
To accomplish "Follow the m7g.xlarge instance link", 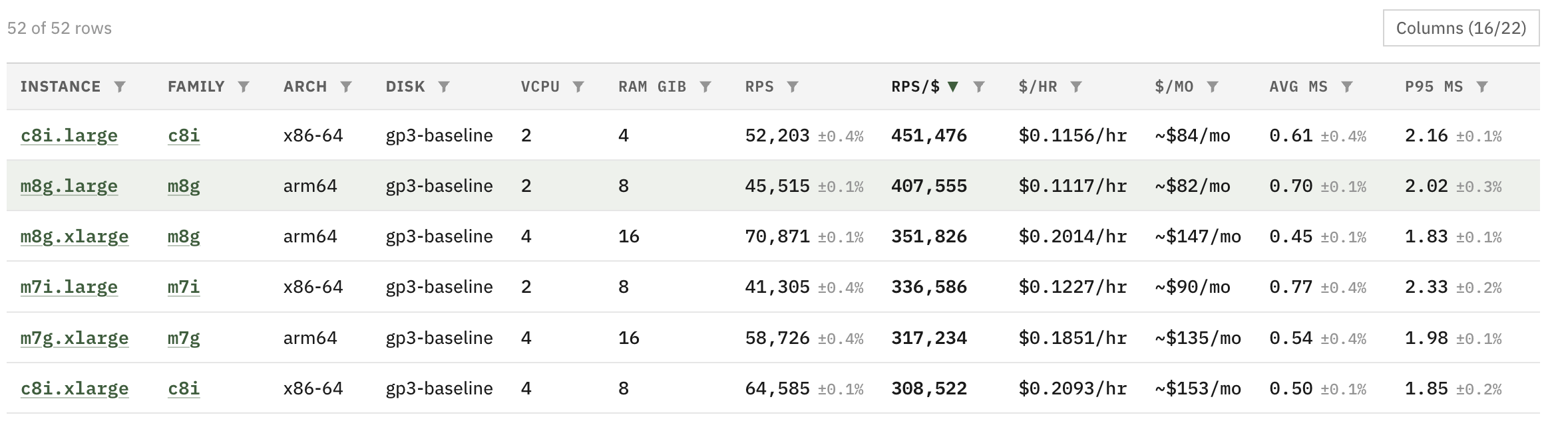I will (75, 338).
